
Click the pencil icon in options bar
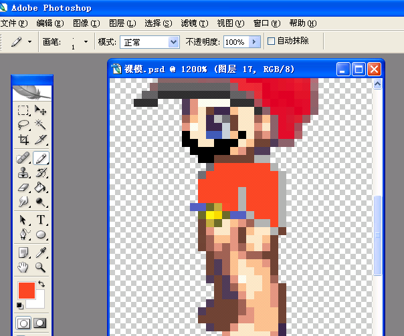(16, 41)
